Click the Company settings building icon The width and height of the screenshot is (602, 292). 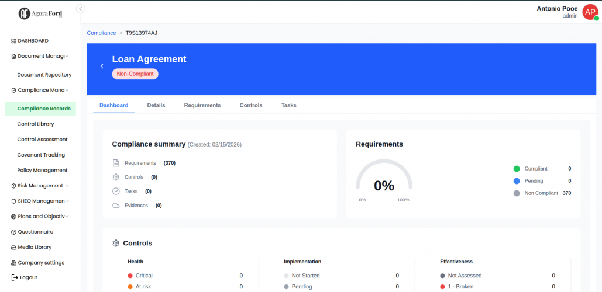tap(13, 263)
